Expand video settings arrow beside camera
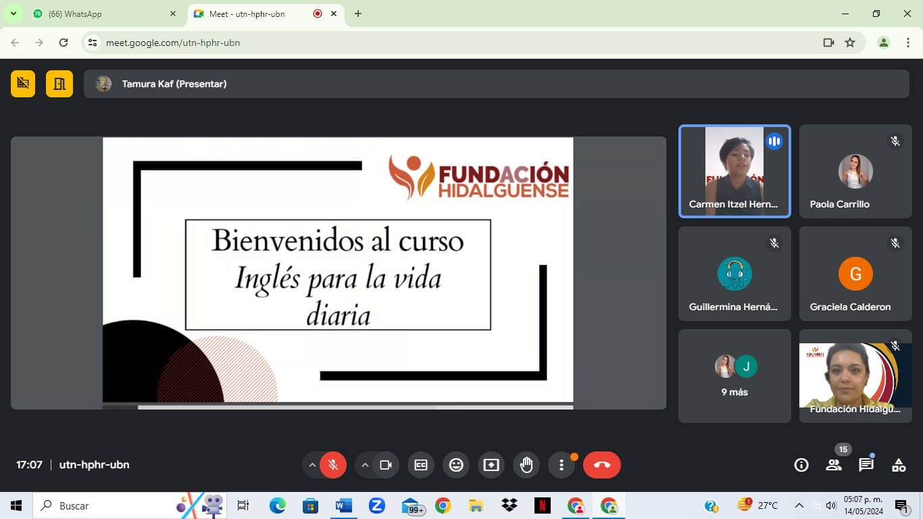The width and height of the screenshot is (923, 519). pyautogui.click(x=365, y=465)
